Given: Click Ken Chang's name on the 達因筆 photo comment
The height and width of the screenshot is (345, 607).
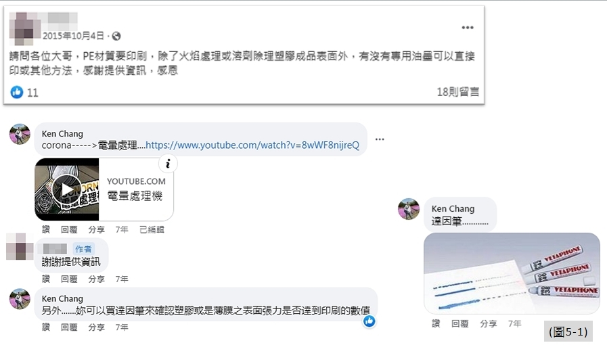Looking at the screenshot, I should 453,208.
